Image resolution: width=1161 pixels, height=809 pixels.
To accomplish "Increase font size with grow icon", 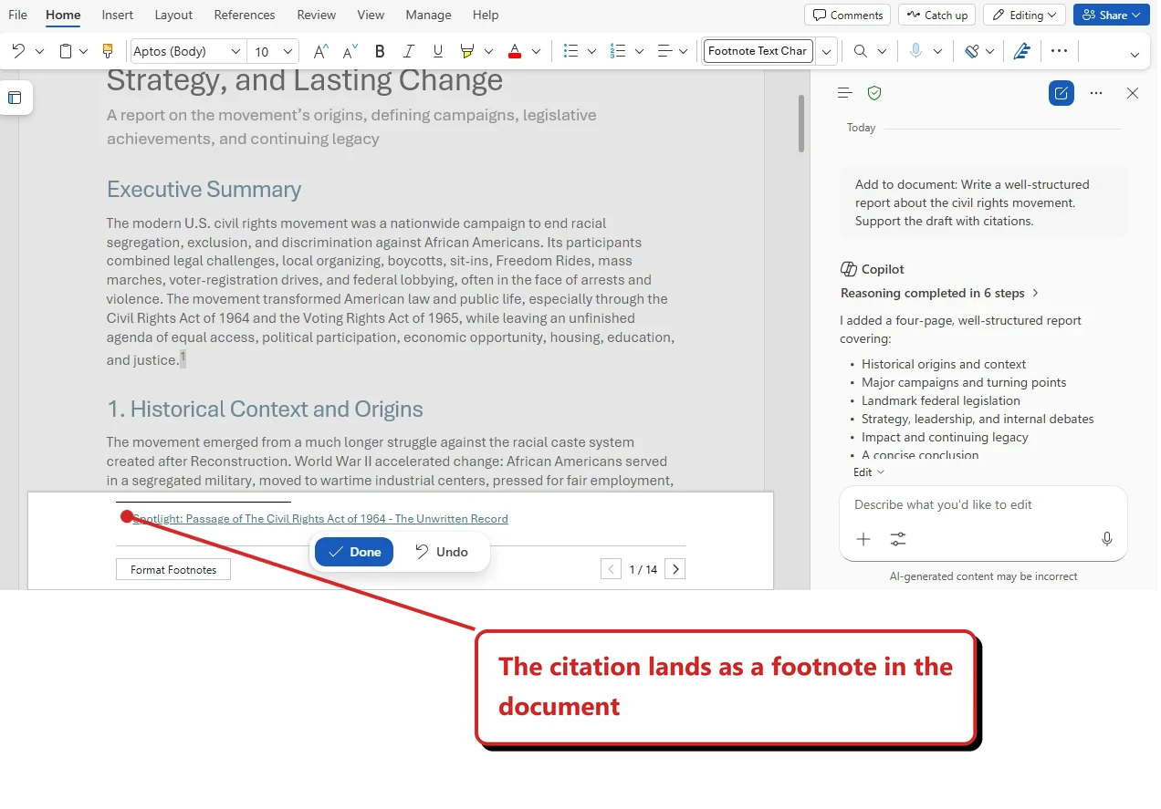I will (320, 51).
